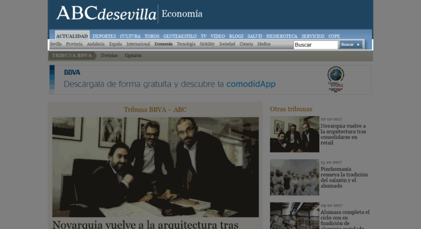Open the Pinchomanía sidebar thumbnail
Image resolution: width=421 pixels, height=229 pixels.
click(x=295, y=177)
